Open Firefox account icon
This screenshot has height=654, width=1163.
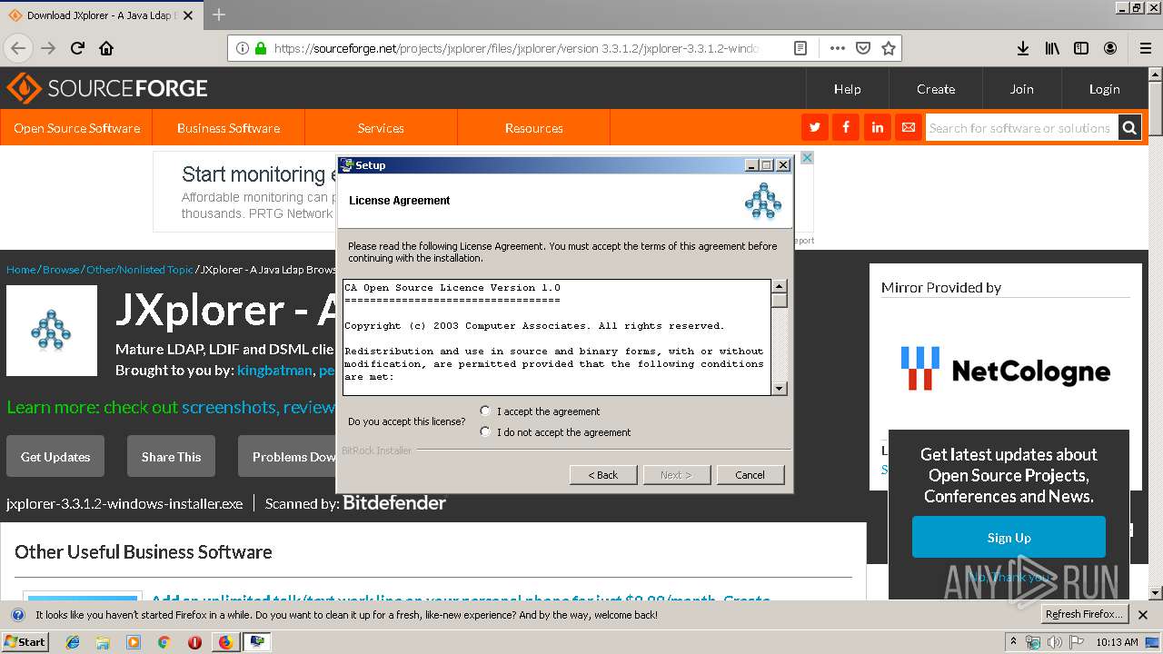click(1110, 48)
